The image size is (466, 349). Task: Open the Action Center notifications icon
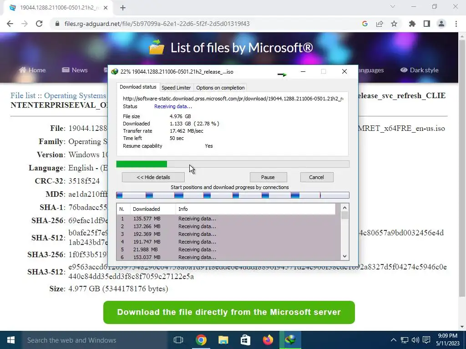pos(426,340)
